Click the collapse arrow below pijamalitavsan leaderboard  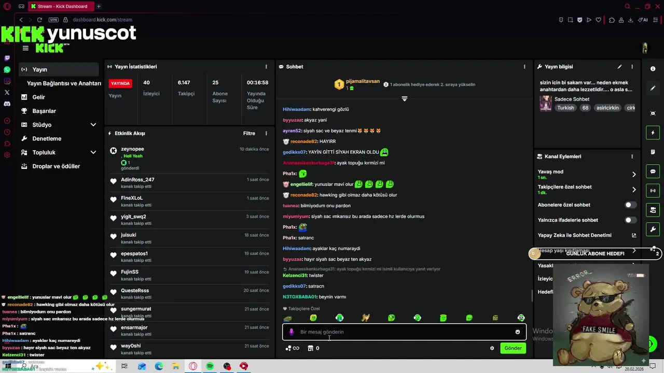pos(404,98)
